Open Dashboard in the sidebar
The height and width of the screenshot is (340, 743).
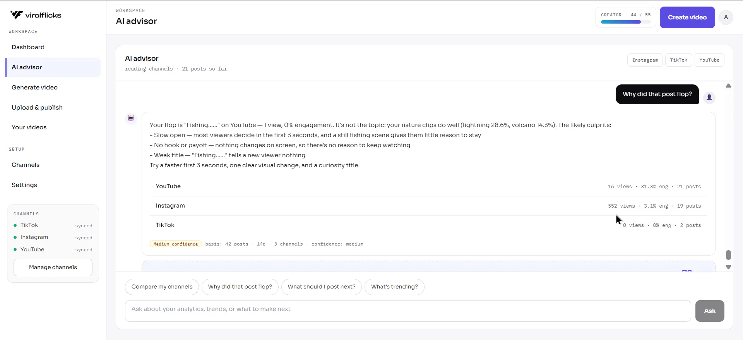[x=53, y=47]
